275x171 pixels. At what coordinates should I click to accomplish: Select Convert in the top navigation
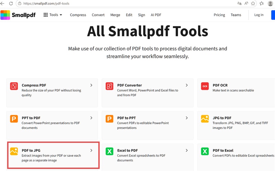pyautogui.click(x=98, y=15)
